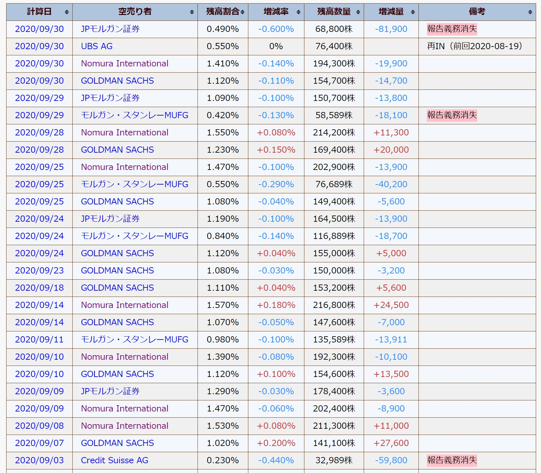Open Credit Suisse AG link
This screenshot has width=541, height=473.
[x=115, y=460]
